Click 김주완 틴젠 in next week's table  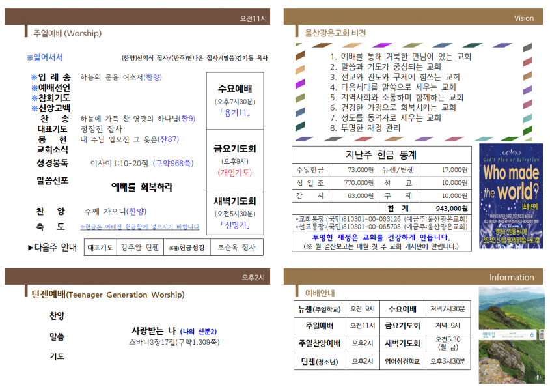tap(140, 248)
